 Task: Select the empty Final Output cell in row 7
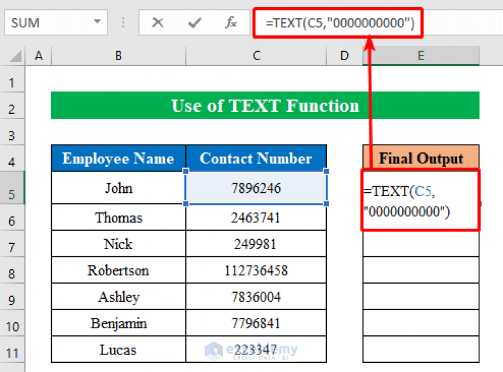click(x=421, y=244)
